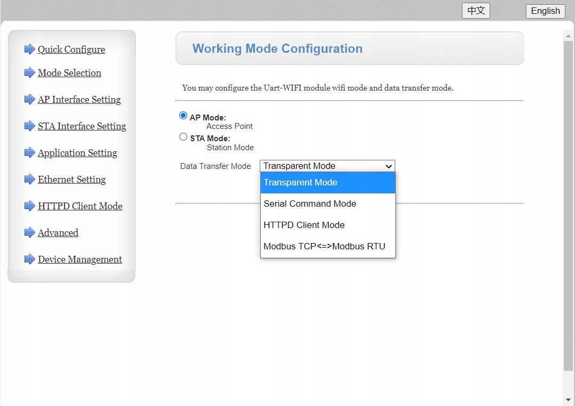
Task: Open the Device Management page link
Action: tap(80, 259)
